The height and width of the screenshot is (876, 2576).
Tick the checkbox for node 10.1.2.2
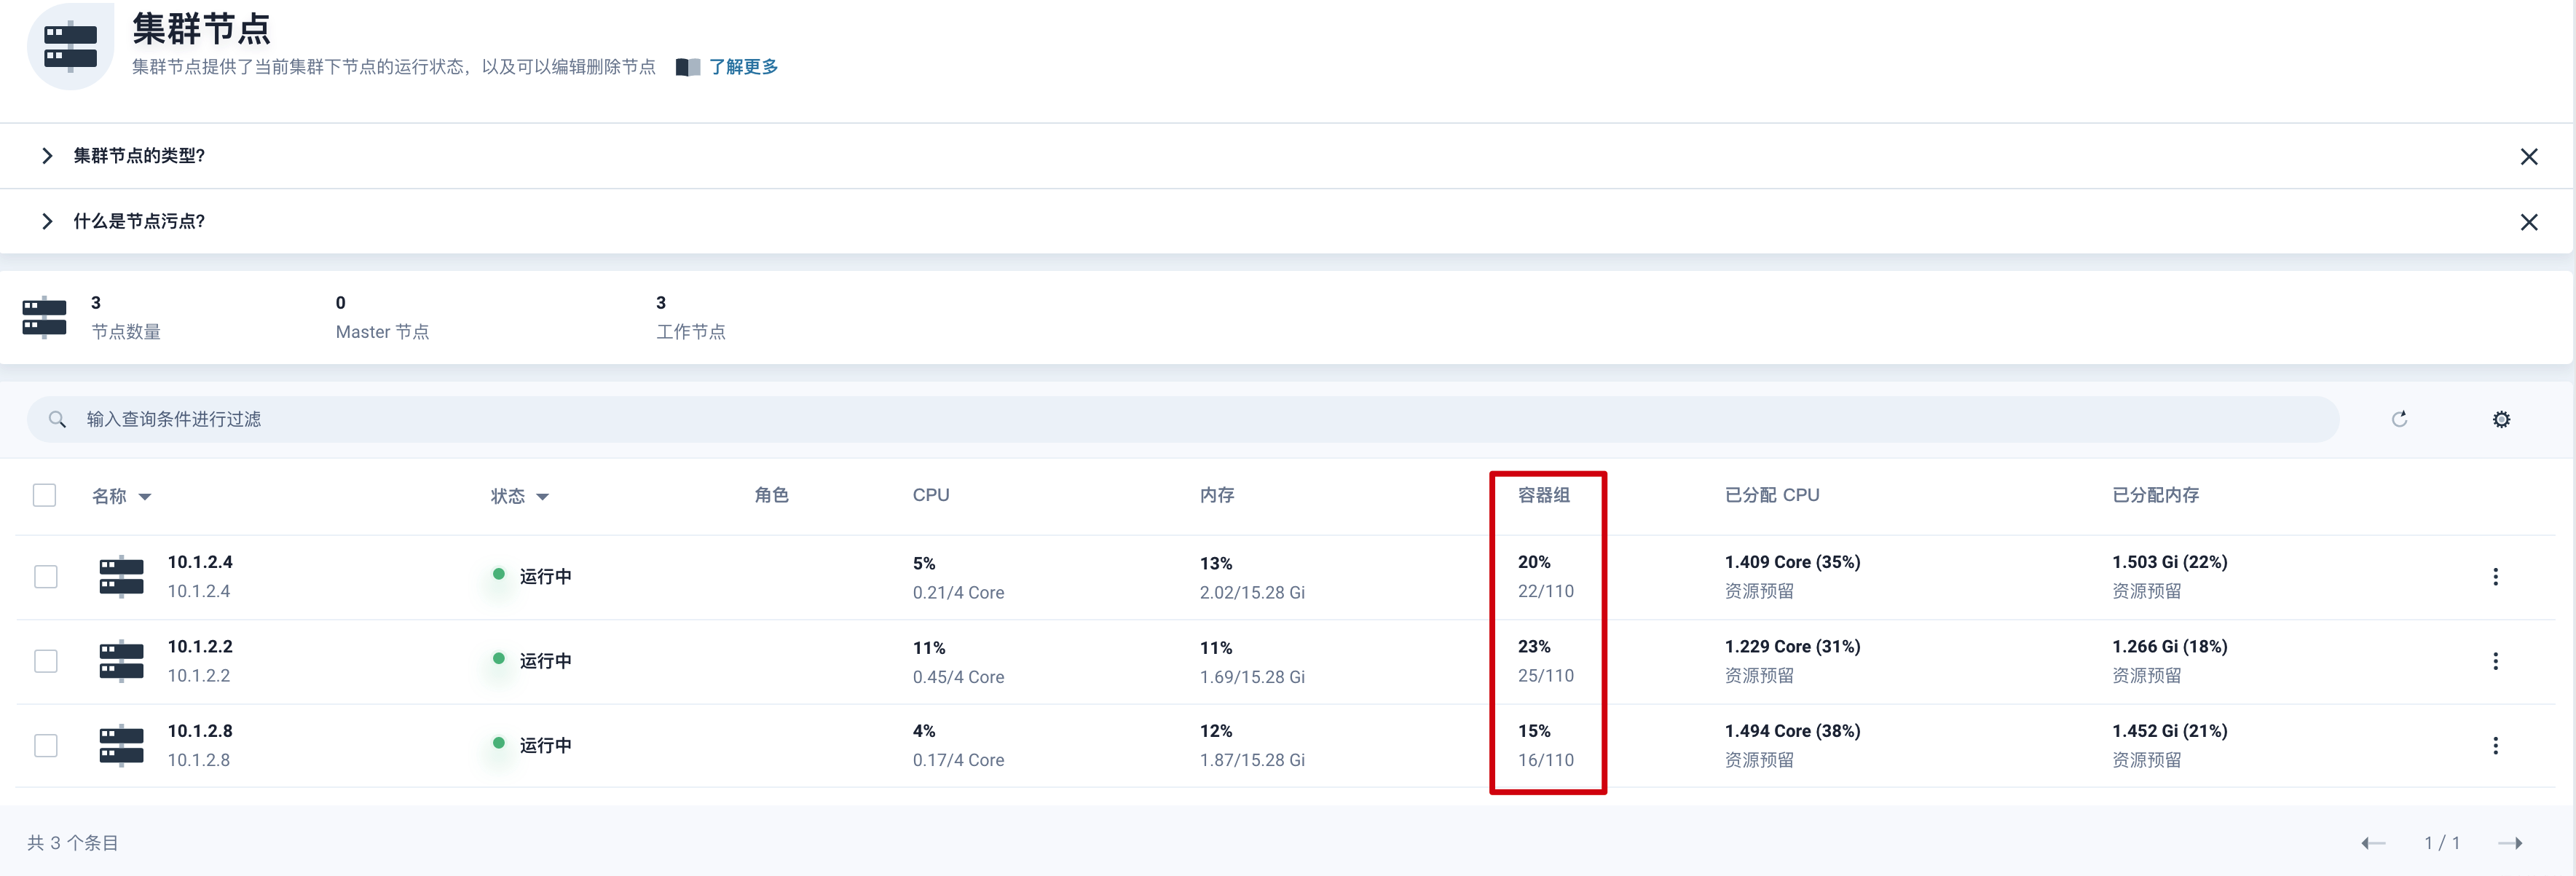pyautogui.click(x=46, y=661)
